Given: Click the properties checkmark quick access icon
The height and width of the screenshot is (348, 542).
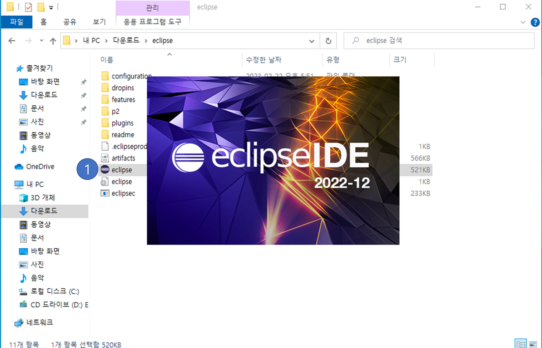Looking at the screenshot, I should coord(28,7).
